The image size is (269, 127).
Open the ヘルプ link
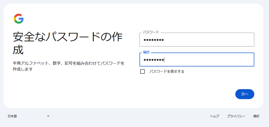[x=214, y=116]
